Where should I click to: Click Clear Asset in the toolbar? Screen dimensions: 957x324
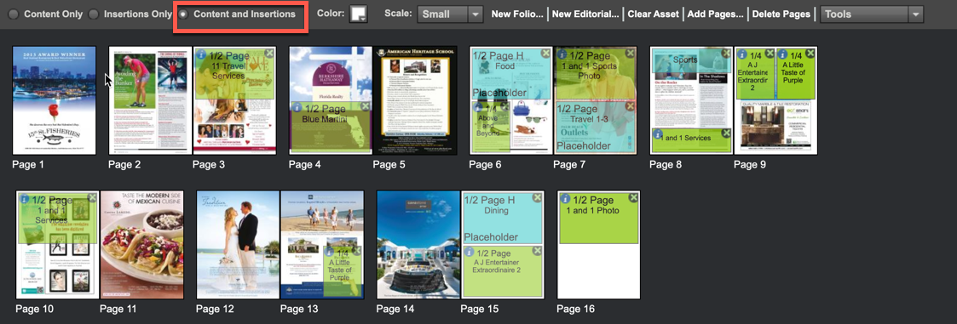coord(653,14)
